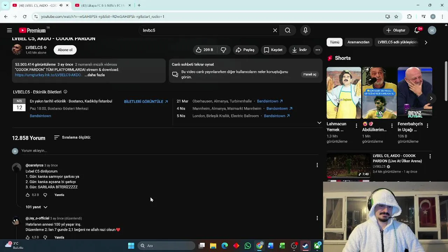The image size is (448, 252).
Task: Select LVBELC5 adlı yükleyiciden chip
Action: [398, 42]
